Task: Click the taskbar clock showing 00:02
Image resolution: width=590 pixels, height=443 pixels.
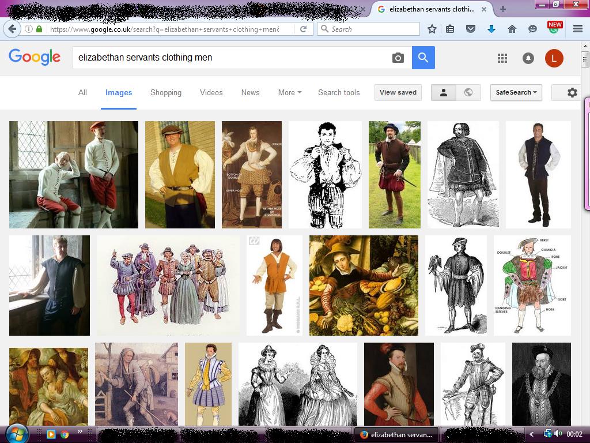Action: click(574, 434)
